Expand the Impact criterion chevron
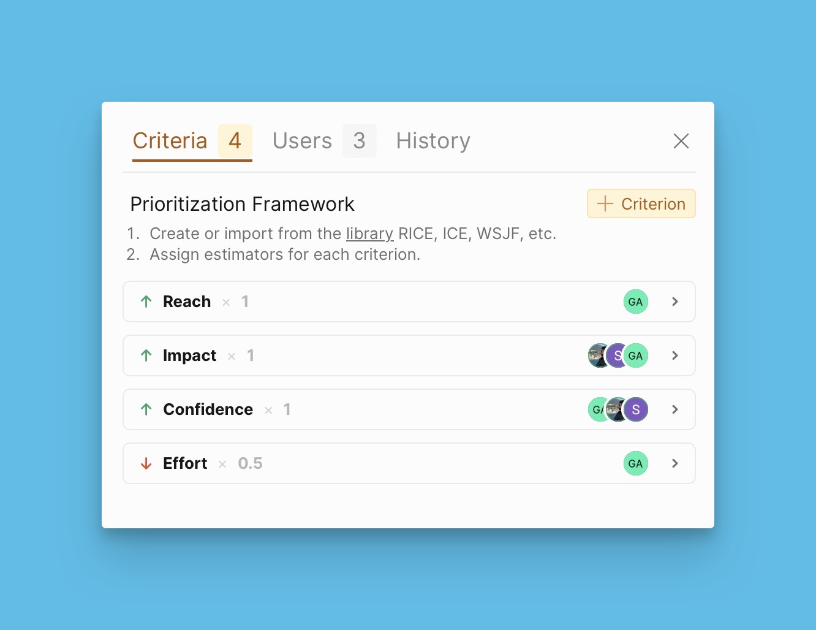Image resolution: width=816 pixels, height=630 pixels. tap(674, 355)
